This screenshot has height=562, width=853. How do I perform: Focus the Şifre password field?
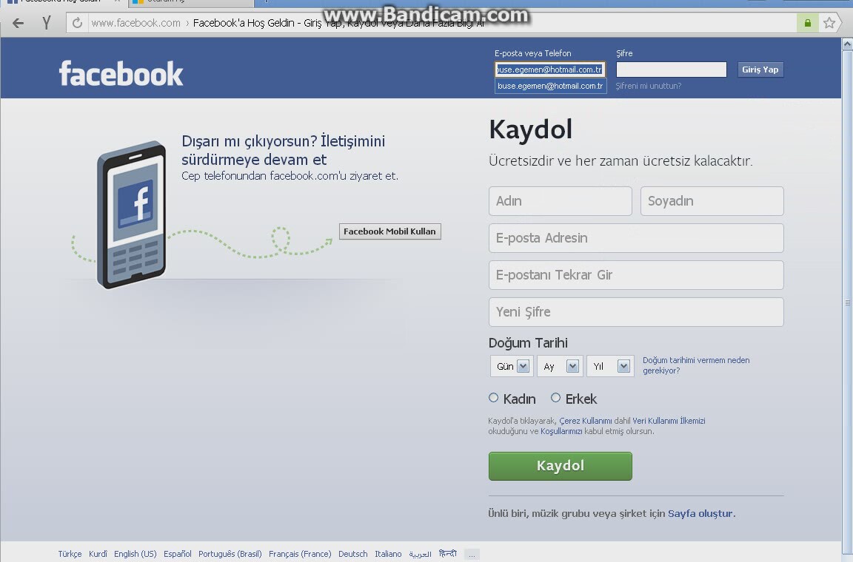tap(672, 70)
